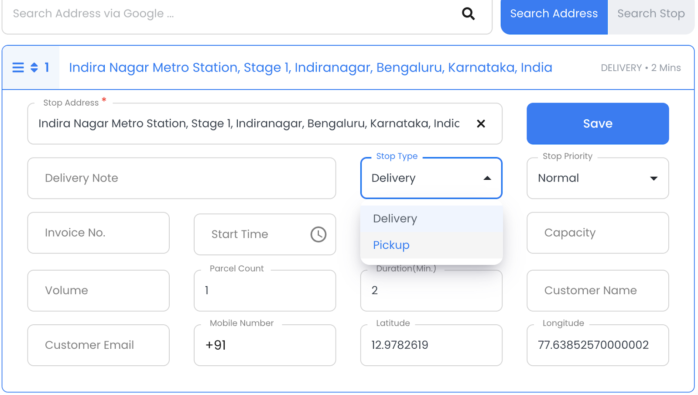698x395 pixels.
Task: Click the Save button
Action: 597,124
